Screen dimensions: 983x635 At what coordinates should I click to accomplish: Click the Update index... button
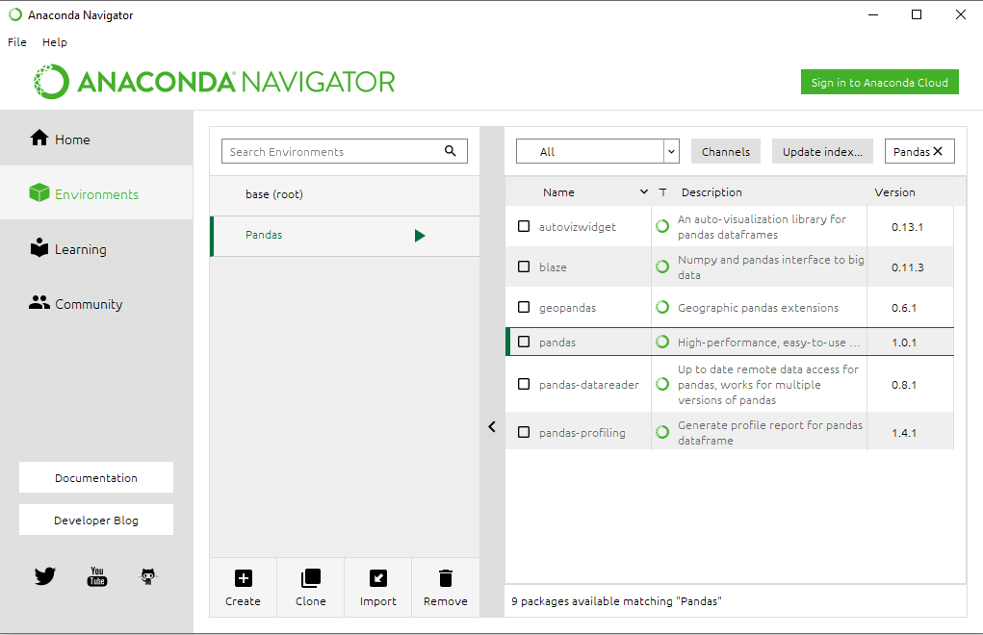[822, 152]
